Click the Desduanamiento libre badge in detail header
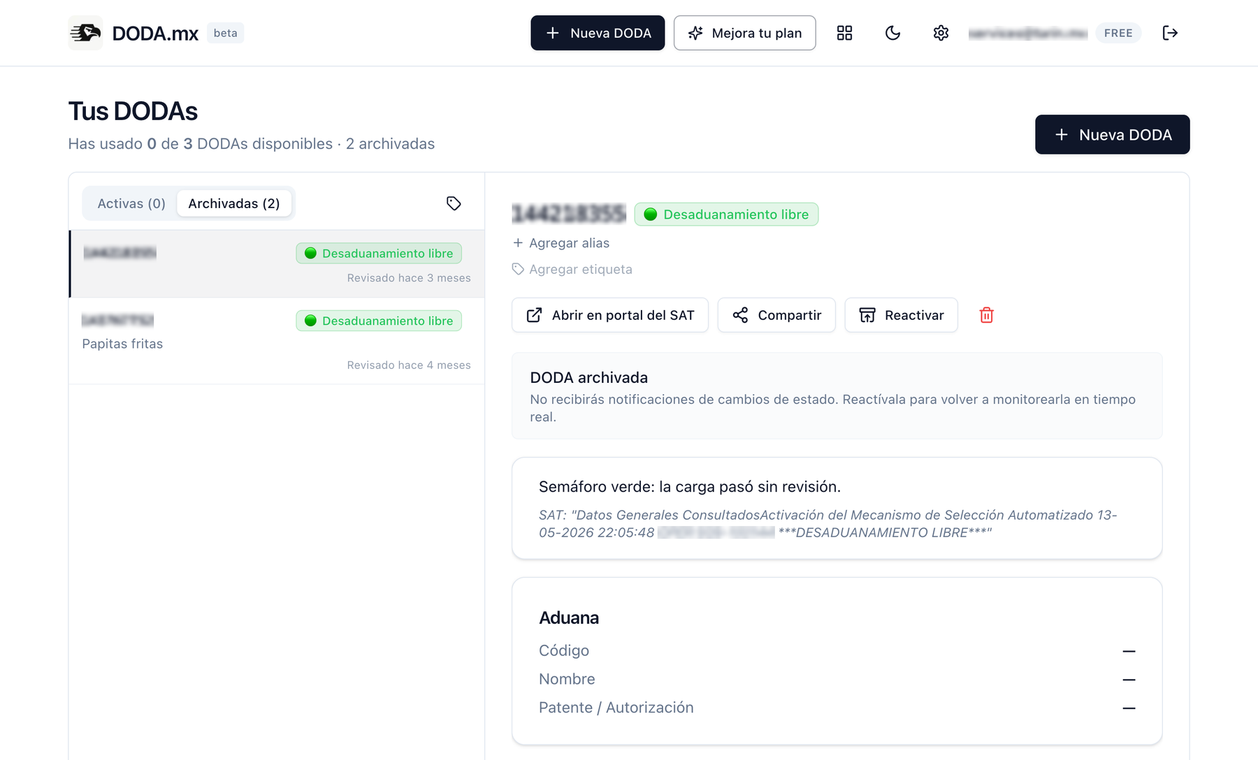This screenshot has width=1258, height=760. [x=726, y=214]
